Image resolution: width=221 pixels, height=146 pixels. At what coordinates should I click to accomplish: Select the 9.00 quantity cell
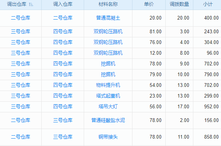(184, 64)
